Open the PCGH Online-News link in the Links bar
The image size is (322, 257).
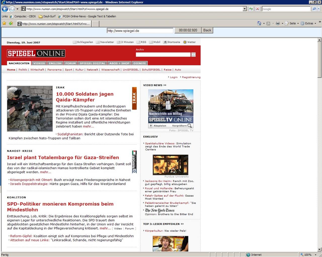click(87, 16)
